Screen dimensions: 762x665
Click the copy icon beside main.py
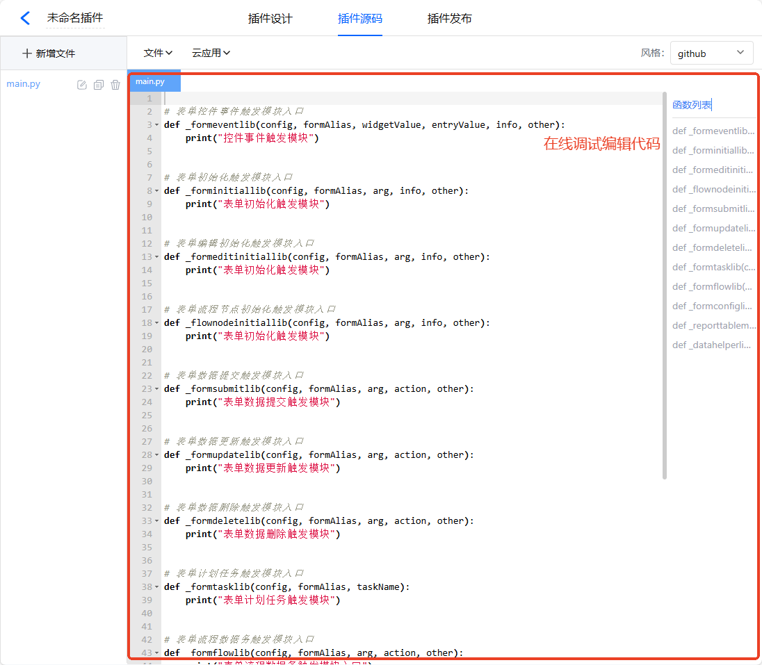[x=99, y=85]
